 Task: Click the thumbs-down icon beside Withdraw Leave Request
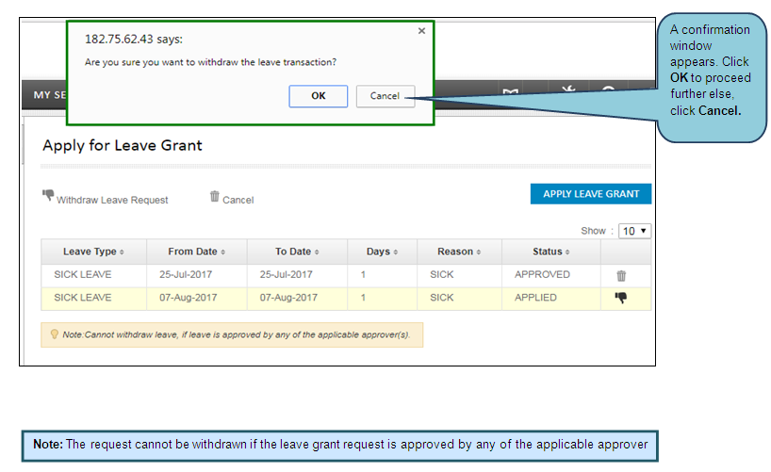[48, 196]
